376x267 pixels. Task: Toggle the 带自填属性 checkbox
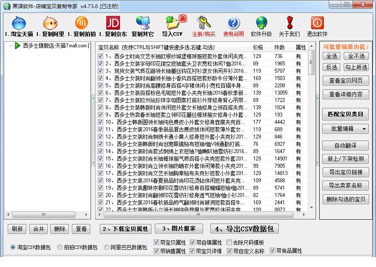click(192, 242)
